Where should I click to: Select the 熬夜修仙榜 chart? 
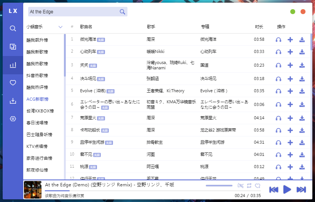(37, 170)
